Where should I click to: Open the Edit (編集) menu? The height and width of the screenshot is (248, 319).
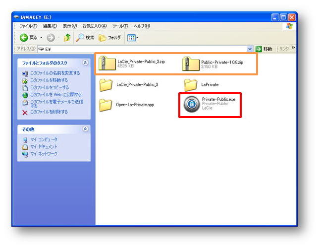coord(50,26)
